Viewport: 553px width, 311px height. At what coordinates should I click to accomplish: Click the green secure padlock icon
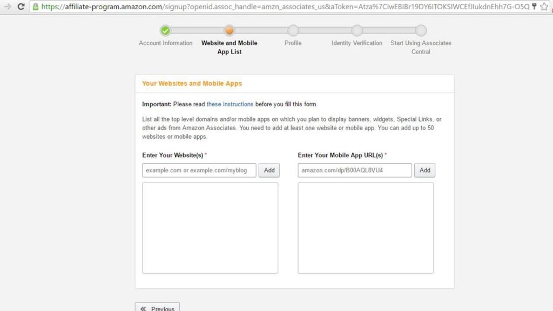[x=36, y=6]
